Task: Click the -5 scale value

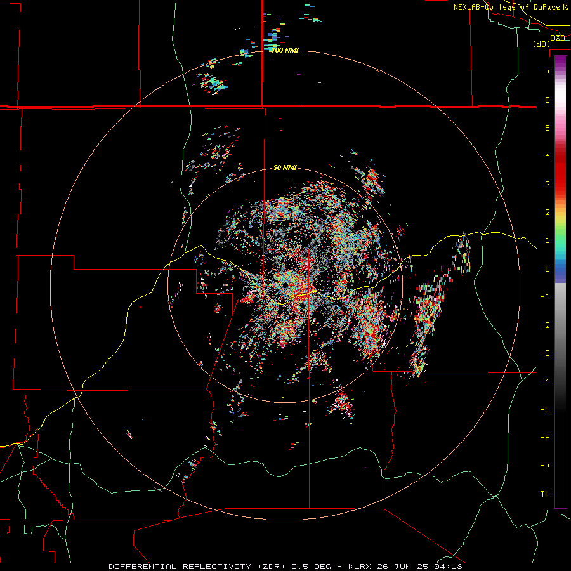Action: point(545,409)
